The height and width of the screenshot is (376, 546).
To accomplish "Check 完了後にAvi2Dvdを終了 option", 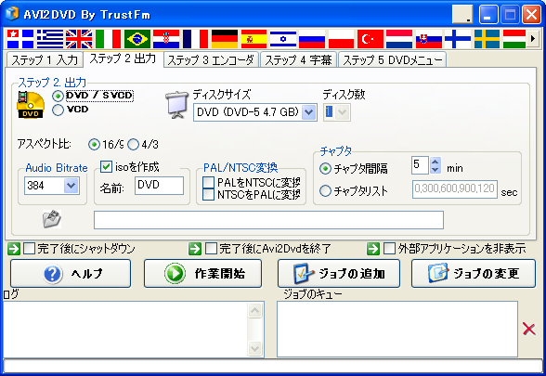I will pos(211,249).
